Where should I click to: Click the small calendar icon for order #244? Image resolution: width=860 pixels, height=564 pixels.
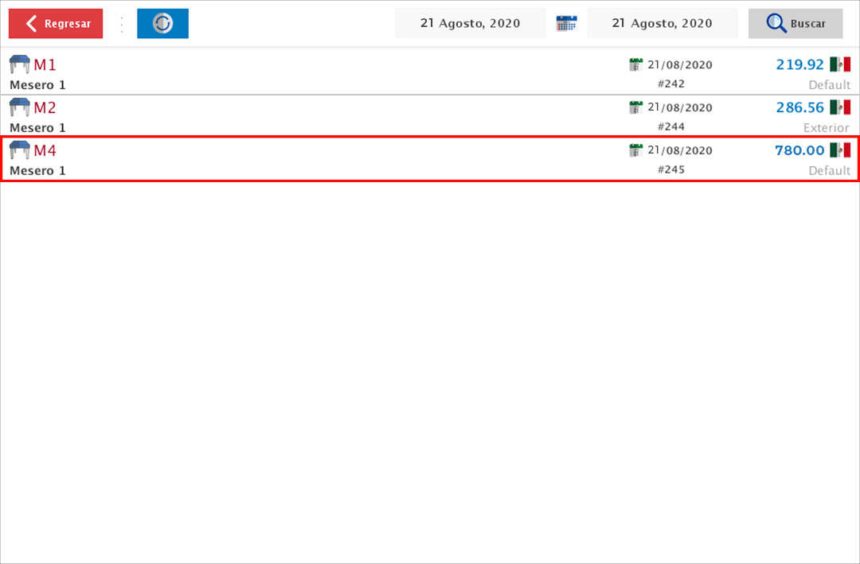click(x=635, y=107)
